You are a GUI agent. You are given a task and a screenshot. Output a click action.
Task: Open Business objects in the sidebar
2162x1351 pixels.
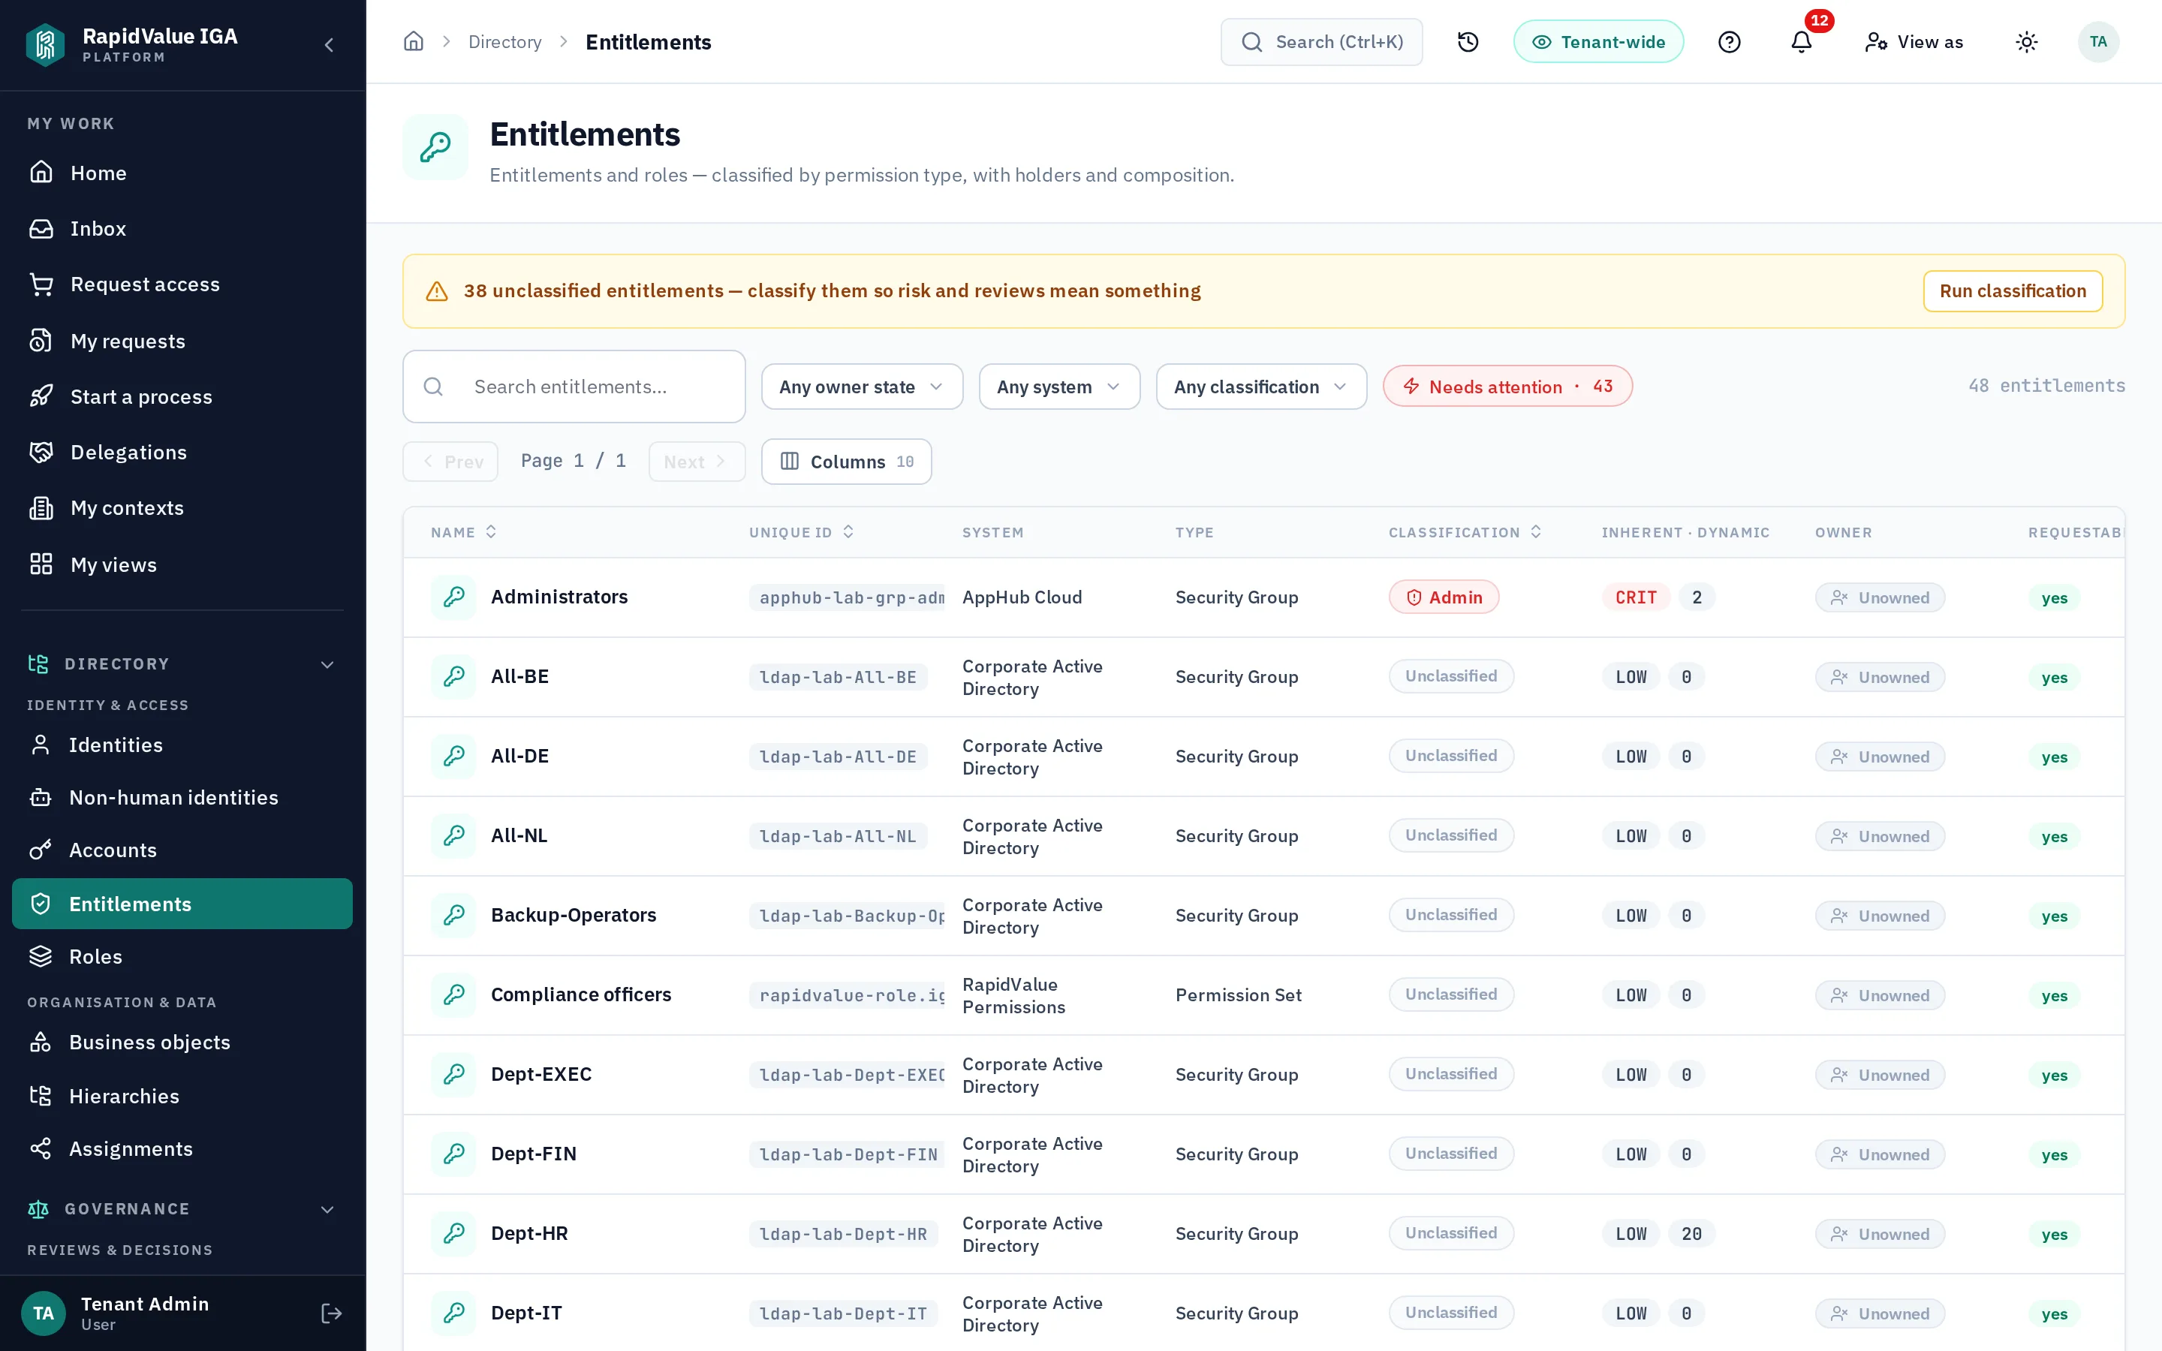(x=182, y=1042)
